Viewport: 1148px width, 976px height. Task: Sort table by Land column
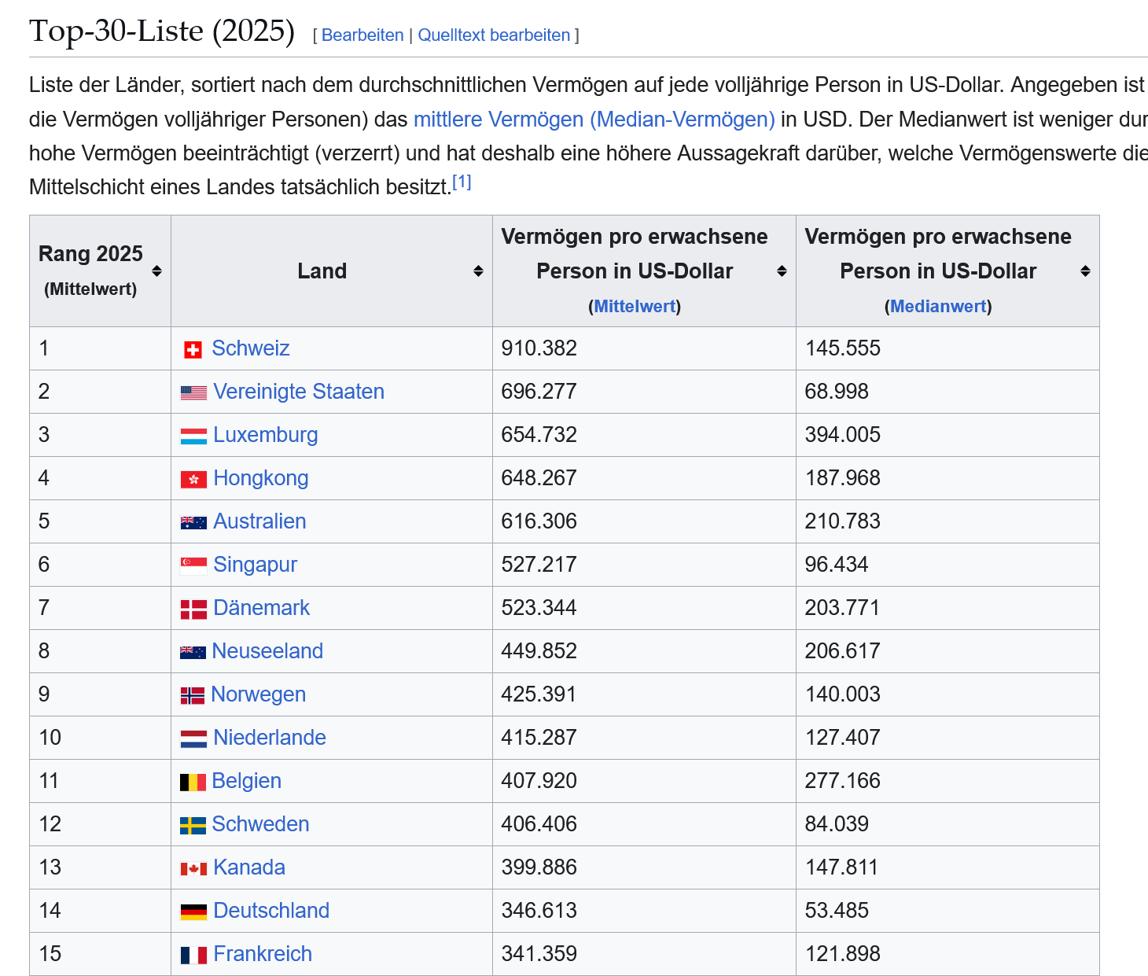pyautogui.click(x=478, y=271)
